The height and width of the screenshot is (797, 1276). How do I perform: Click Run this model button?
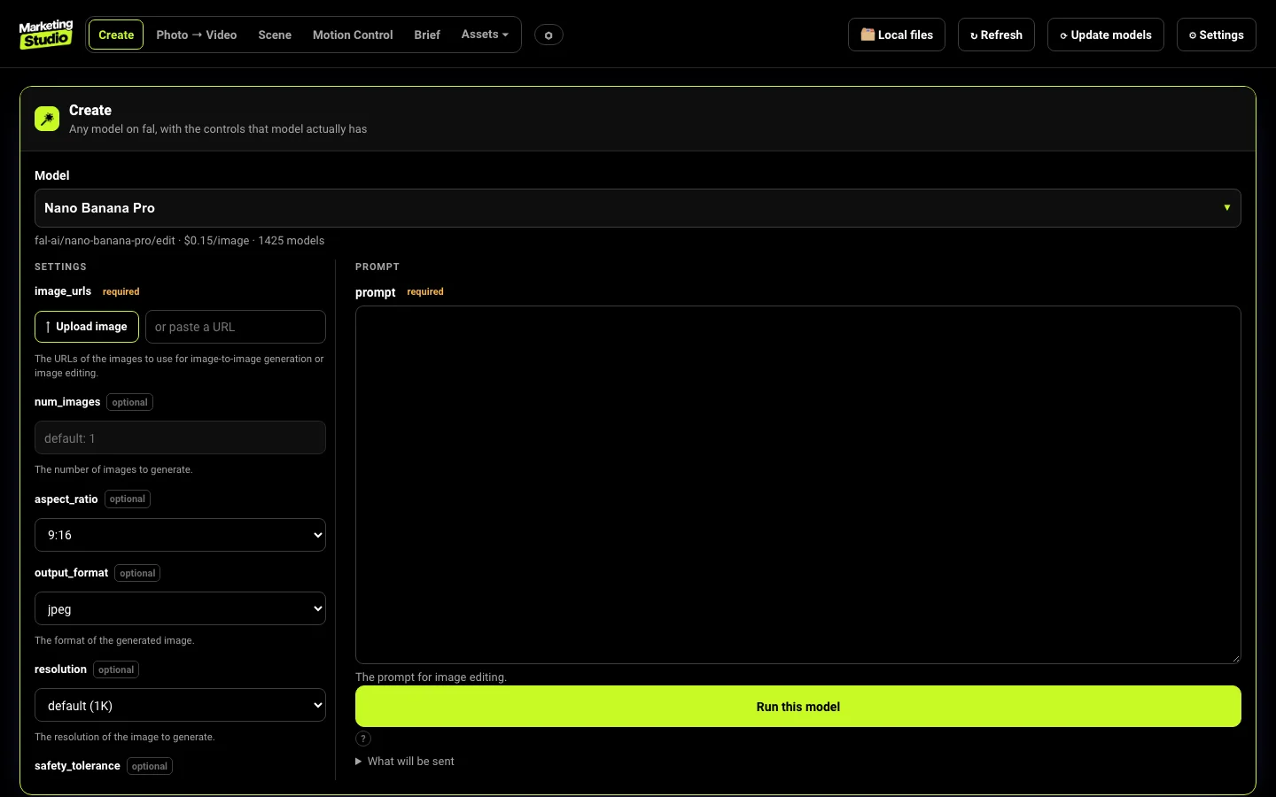[x=798, y=707]
